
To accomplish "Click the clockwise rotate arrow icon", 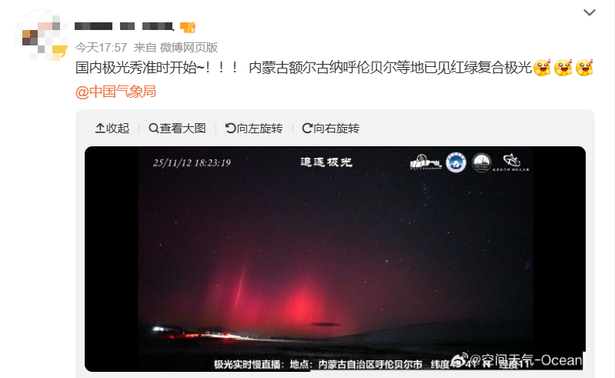I will point(306,129).
